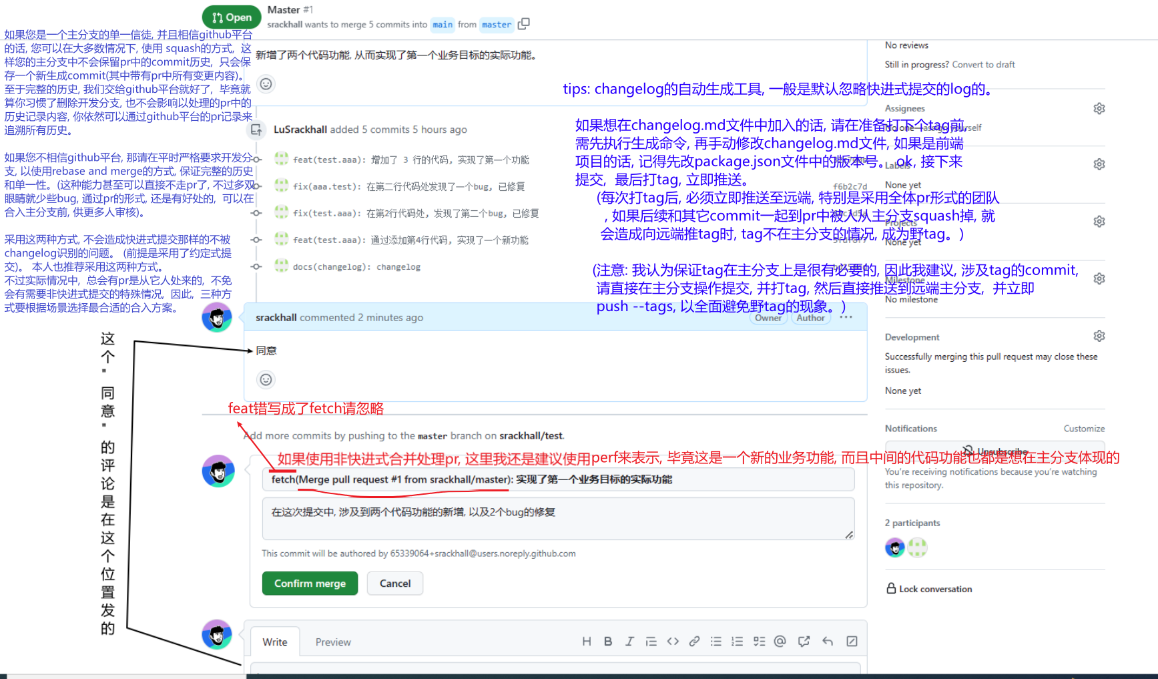
Task: Insert code with the angle brackets icon
Action: tap(673, 642)
